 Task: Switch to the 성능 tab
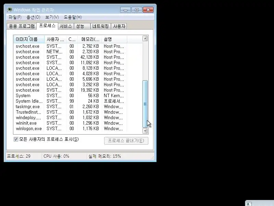(x=82, y=26)
